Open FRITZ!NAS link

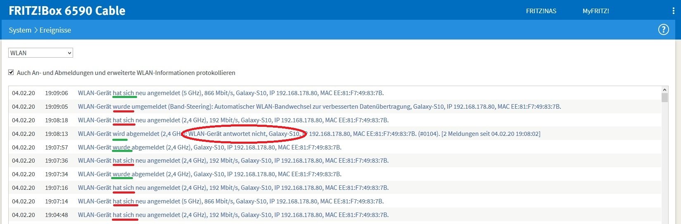(x=541, y=11)
